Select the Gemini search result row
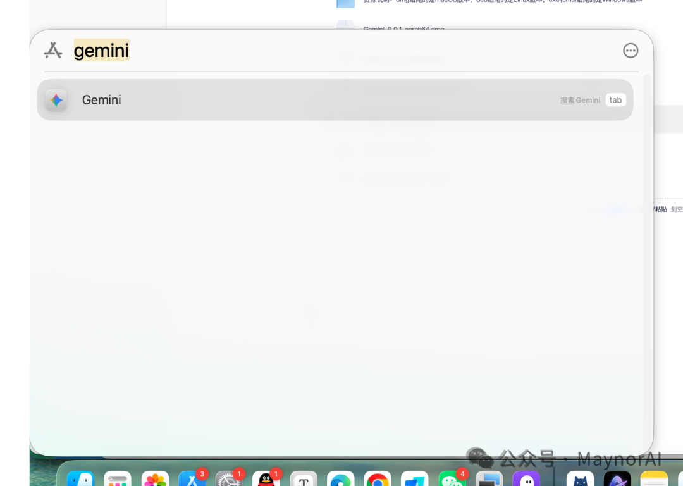The image size is (683, 486). click(x=335, y=100)
